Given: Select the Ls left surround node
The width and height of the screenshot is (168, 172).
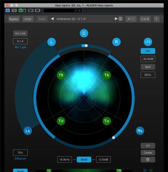Looking at the screenshot, I should (x=28, y=131).
